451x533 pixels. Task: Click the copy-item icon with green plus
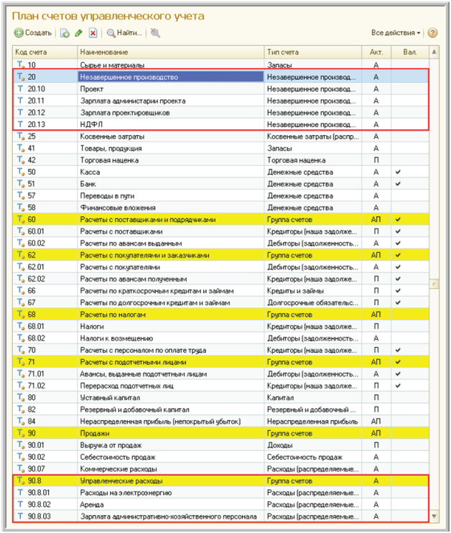coord(65,33)
